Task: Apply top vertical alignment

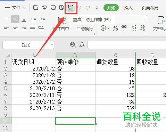Action: (7, 19)
